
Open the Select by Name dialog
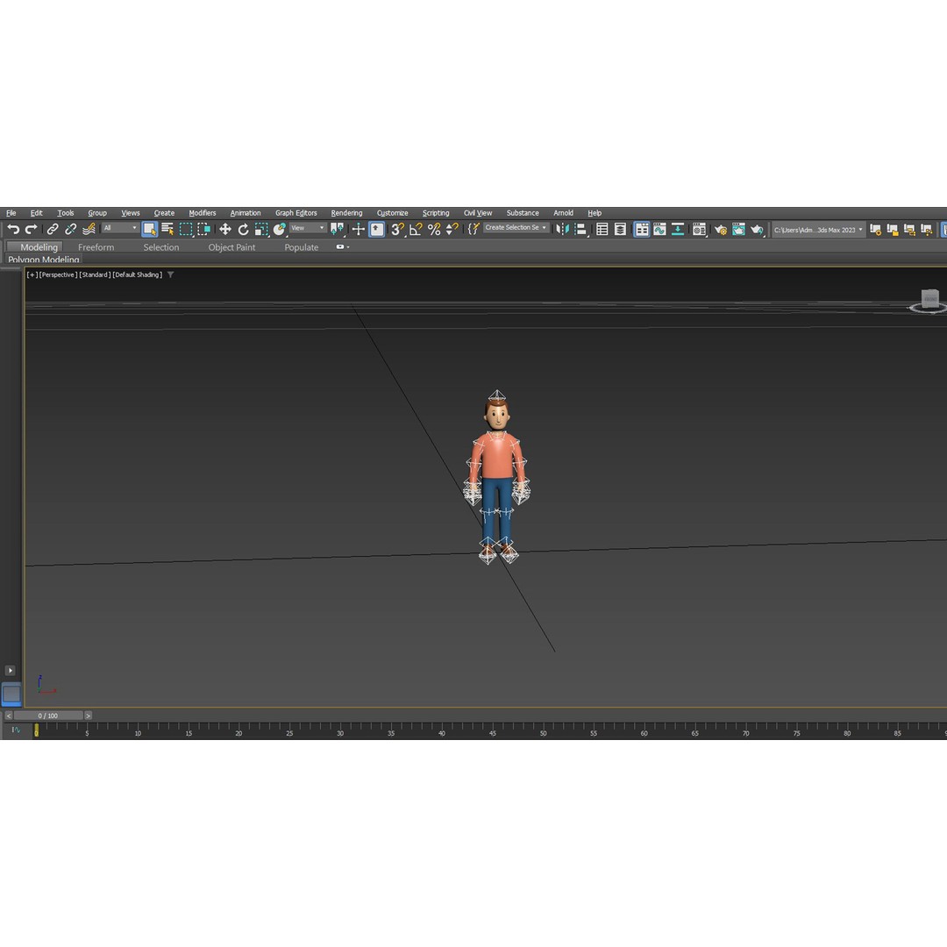[x=166, y=229]
